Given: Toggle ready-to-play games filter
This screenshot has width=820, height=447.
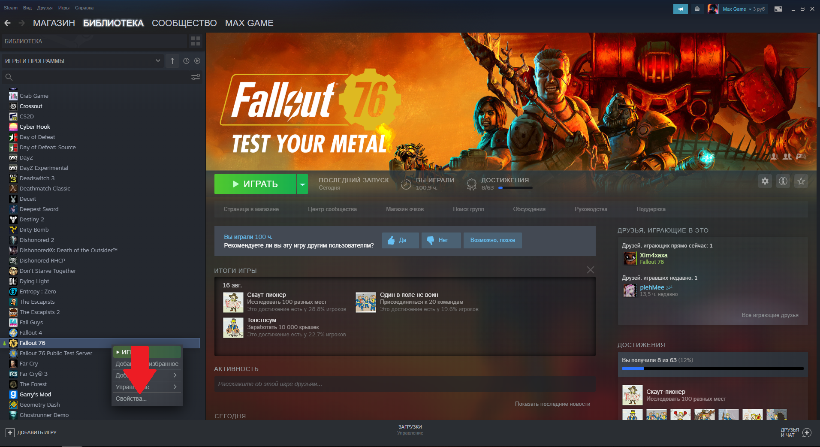Looking at the screenshot, I should click(197, 61).
